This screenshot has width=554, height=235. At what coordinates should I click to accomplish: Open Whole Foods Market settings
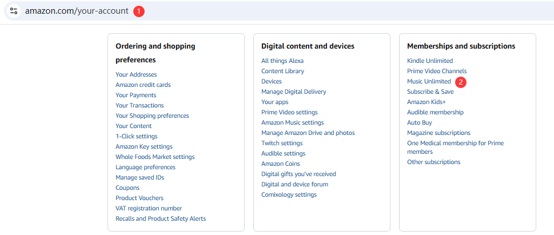point(155,157)
